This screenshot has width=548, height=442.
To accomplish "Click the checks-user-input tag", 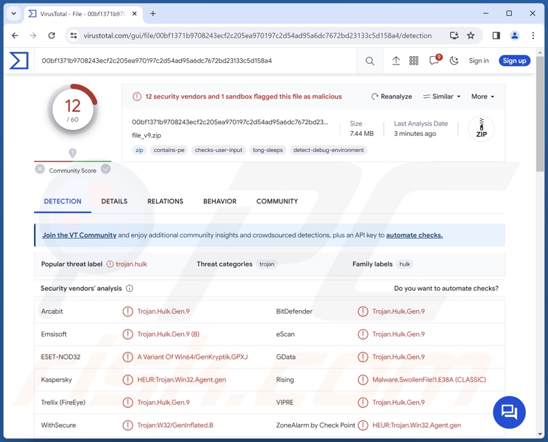I will coord(219,150).
